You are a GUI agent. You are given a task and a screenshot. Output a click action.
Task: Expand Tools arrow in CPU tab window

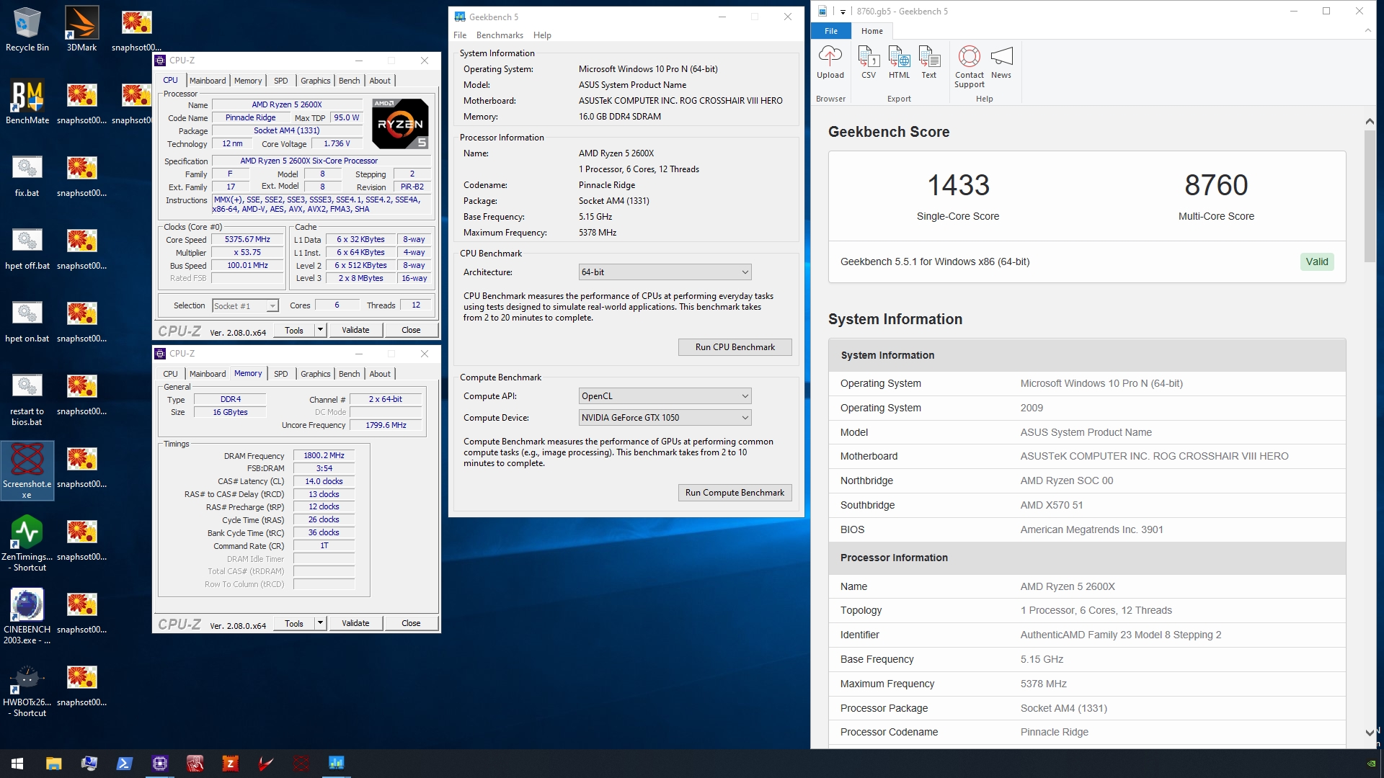[x=321, y=330]
